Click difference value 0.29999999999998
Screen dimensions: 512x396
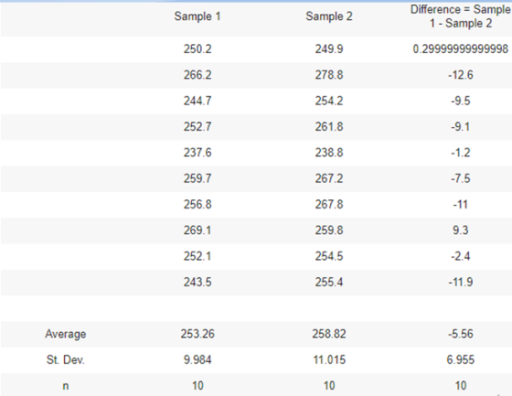(x=461, y=49)
